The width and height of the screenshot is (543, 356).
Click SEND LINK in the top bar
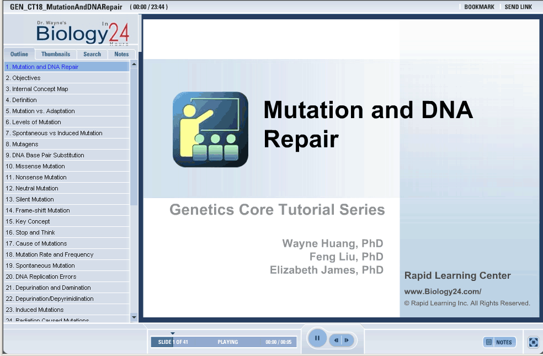(518, 7)
